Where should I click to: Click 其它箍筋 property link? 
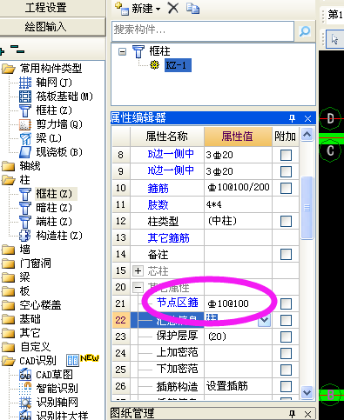[168, 238]
